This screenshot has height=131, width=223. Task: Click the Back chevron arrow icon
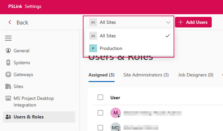[x=10, y=22]
